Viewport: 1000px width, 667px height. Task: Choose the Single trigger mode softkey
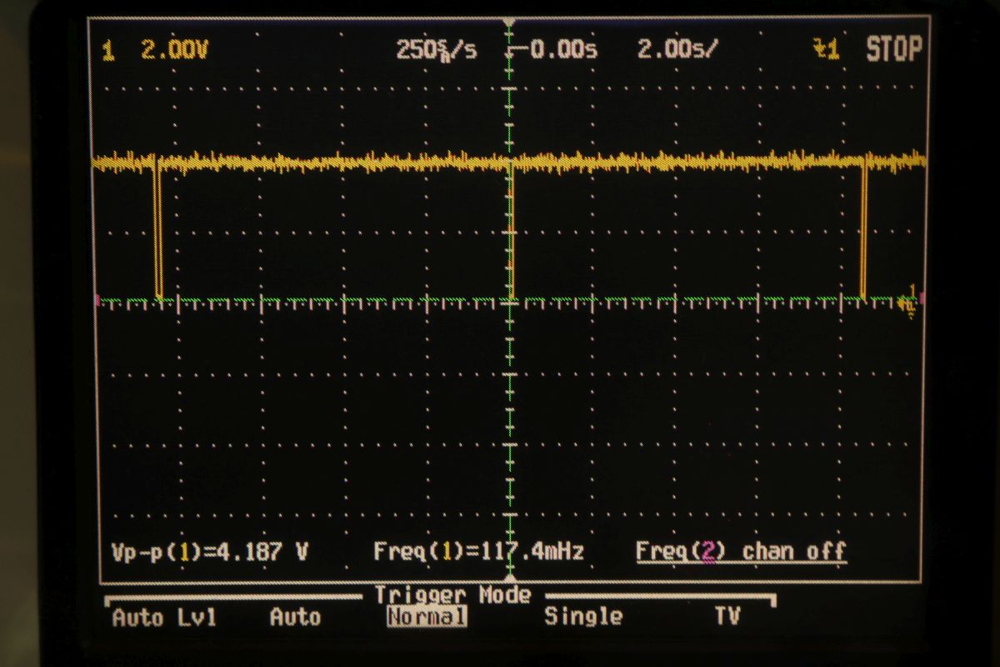click(583, 617)
